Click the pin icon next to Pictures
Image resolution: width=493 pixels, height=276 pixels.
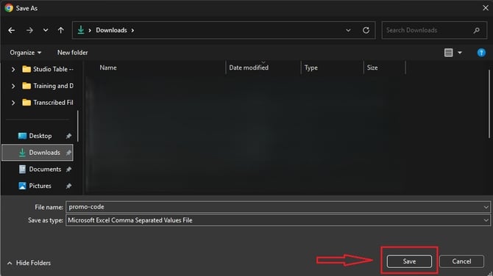[68, 186]
